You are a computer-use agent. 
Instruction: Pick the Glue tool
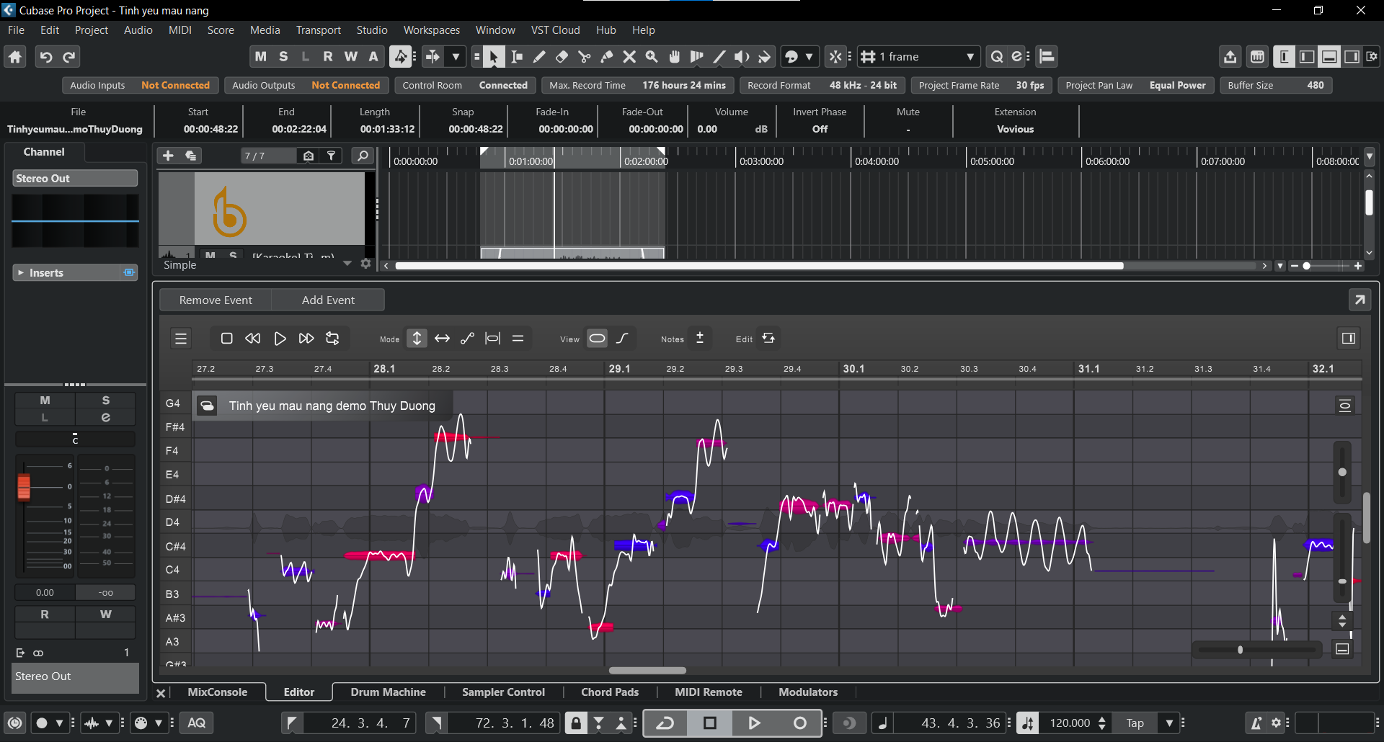tap(607, 57)
